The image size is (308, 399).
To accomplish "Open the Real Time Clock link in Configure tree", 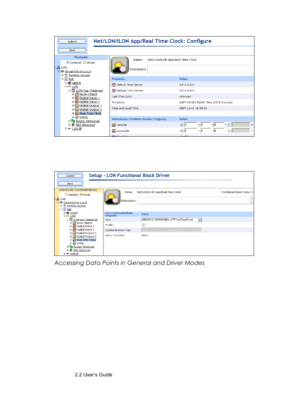I will pyautogui.click(x=90, y=113).
